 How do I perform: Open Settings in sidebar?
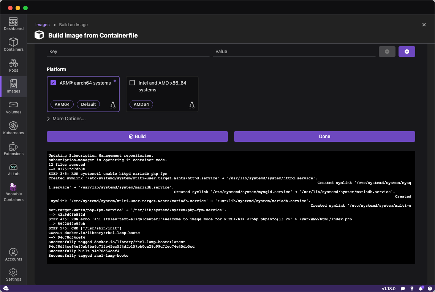(13, 275)
